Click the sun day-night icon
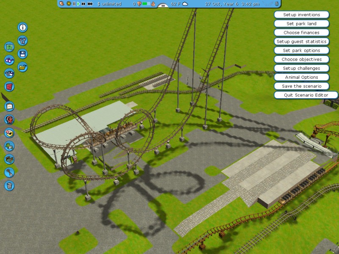The image size is (339, 254). click(x=69, y=4)
